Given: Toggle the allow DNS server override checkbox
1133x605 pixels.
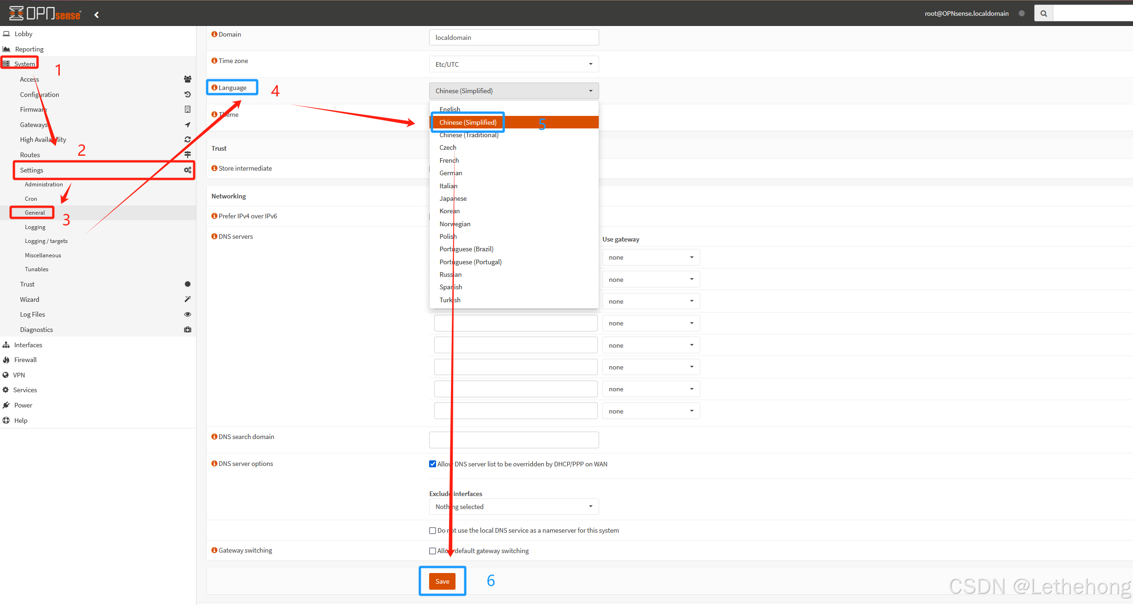Looking at the screenshot, I should [x=432, y=464].
